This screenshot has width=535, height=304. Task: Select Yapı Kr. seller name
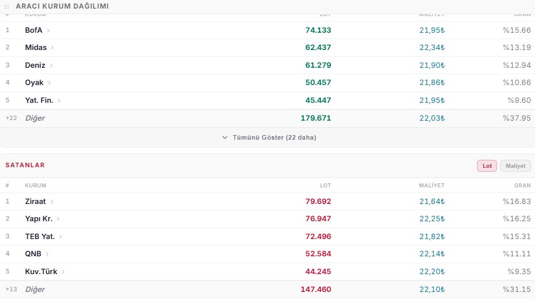click(x=39, y=219)
